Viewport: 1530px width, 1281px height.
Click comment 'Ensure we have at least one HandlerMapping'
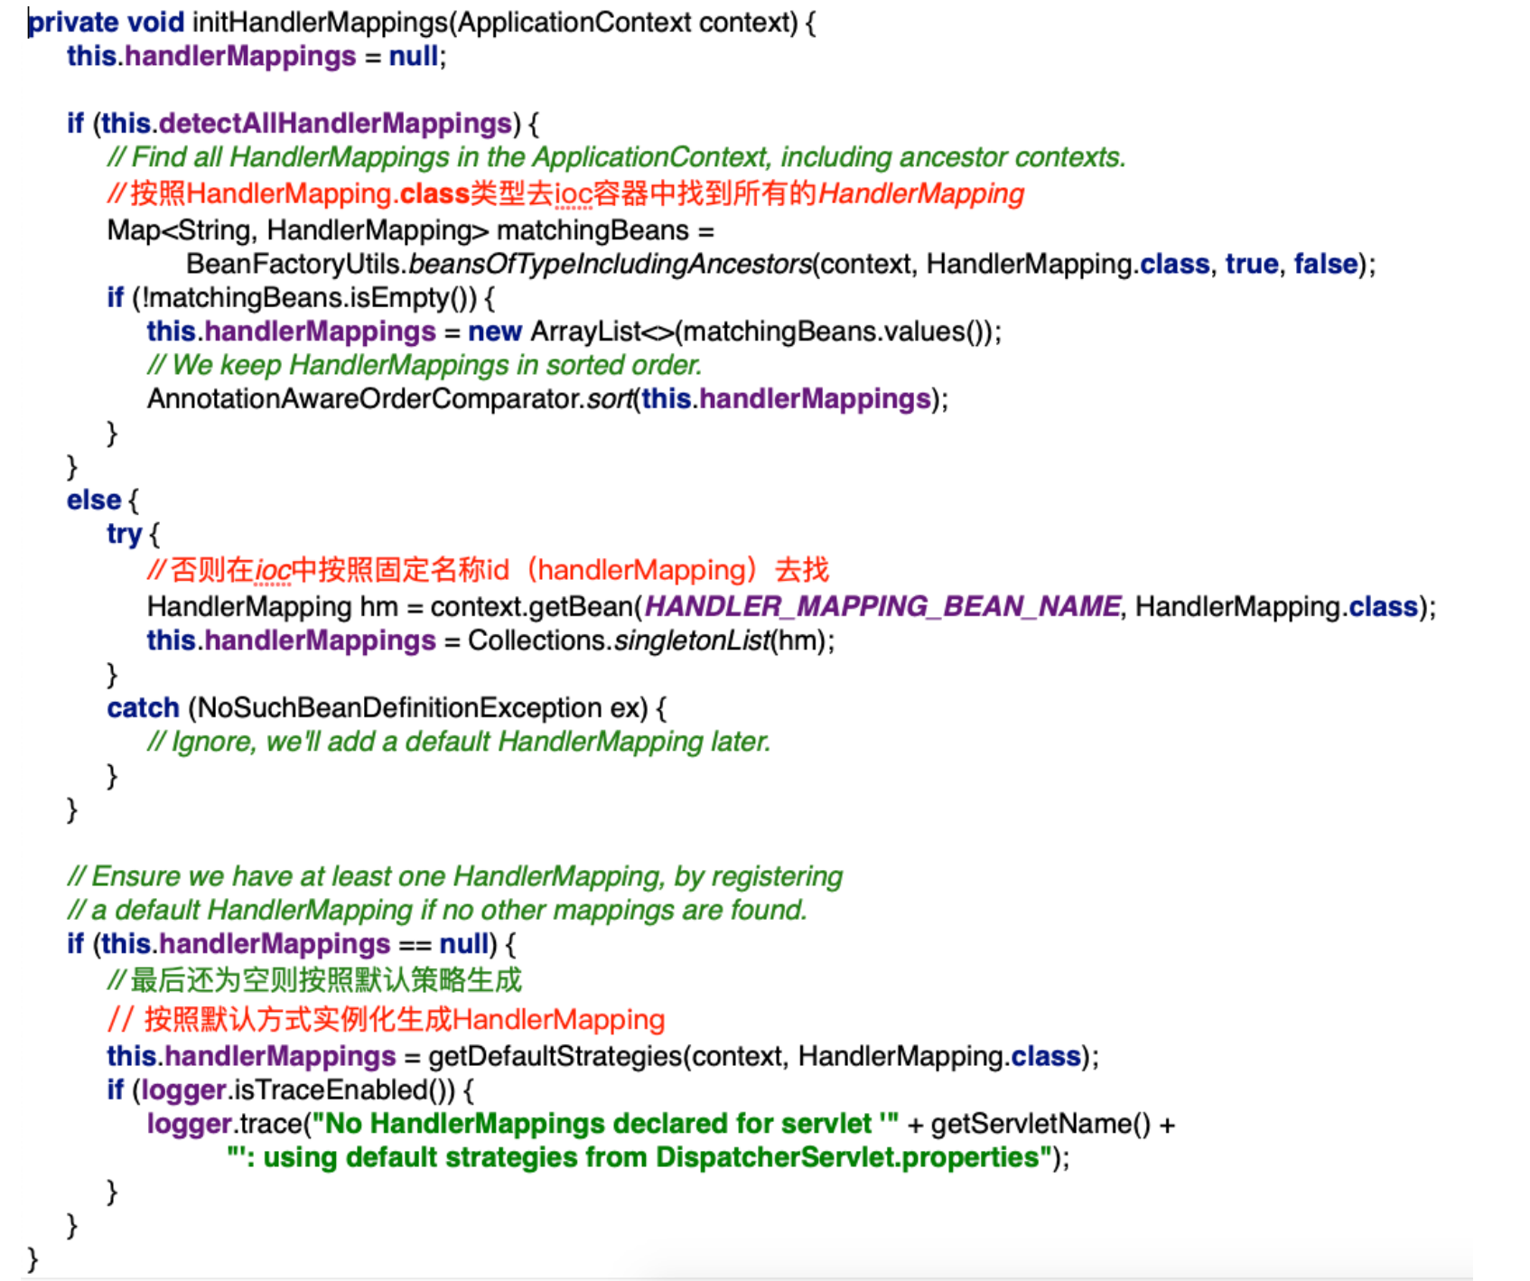point(455,876)
